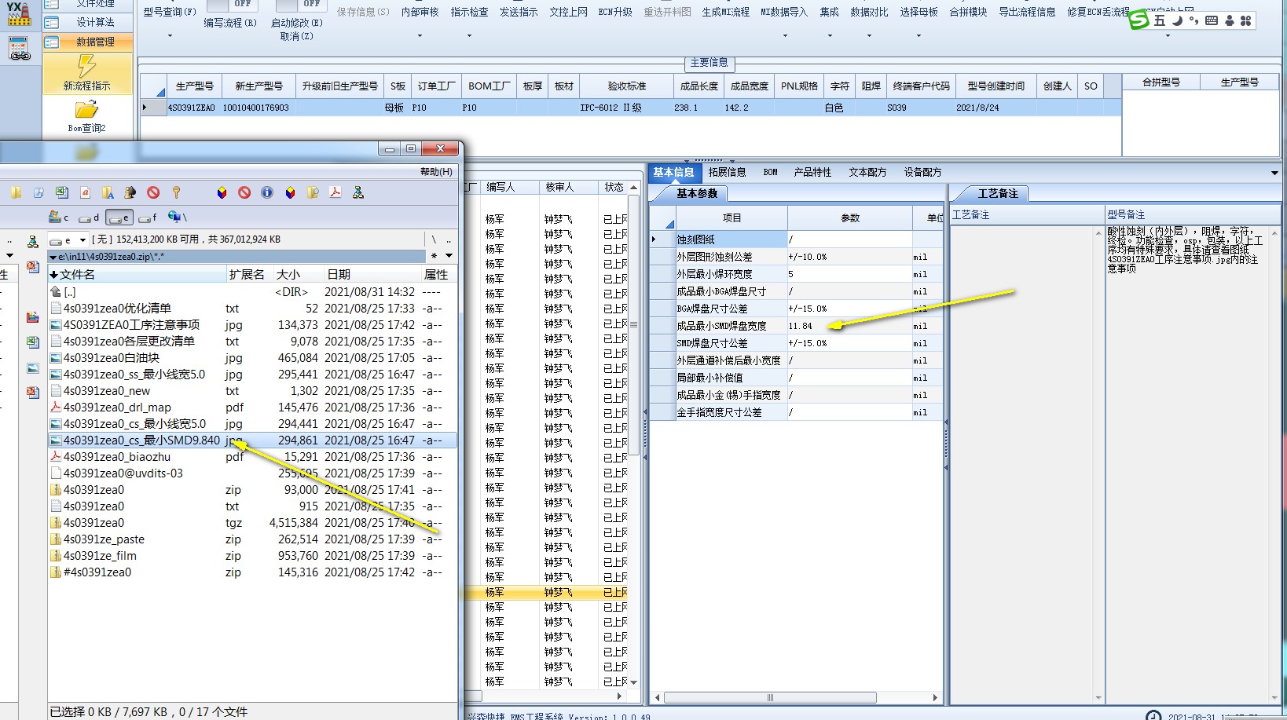Click the Sogou input method S logo
This screenshot has width=1287, height=720.
pos(1138,20)
